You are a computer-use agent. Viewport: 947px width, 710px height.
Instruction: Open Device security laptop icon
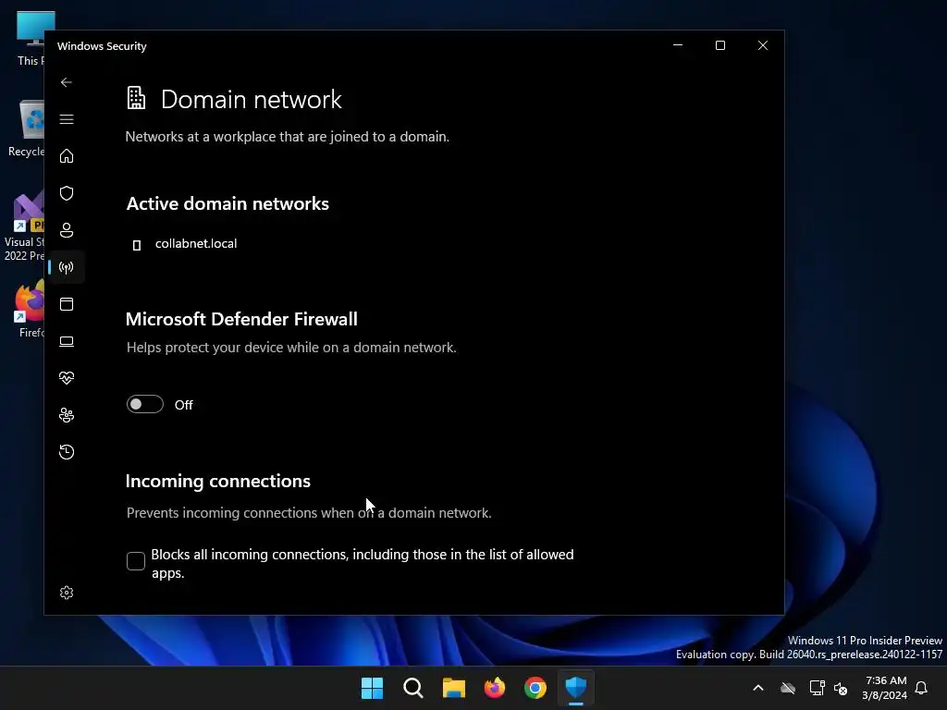coord(67,342)
